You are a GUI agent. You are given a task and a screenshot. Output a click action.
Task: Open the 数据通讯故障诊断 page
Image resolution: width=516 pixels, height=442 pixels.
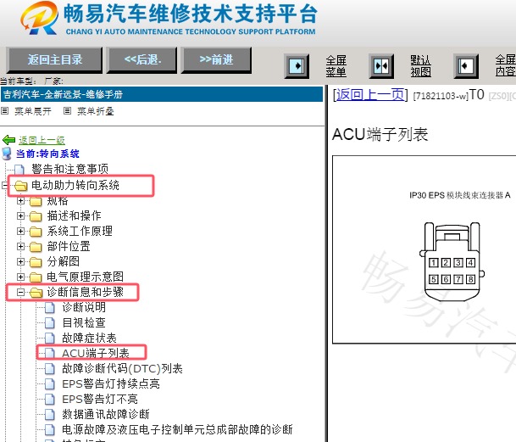pyautogui.click(x=106, y=414)
